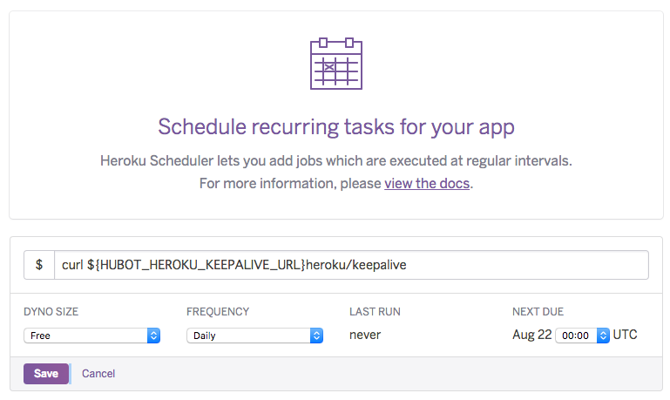
Task: Click the purple calendar scheduler icon
Action: point(336,64)
